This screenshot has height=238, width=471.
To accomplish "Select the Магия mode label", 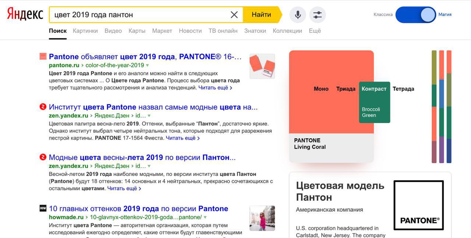I will coord(445,15).
